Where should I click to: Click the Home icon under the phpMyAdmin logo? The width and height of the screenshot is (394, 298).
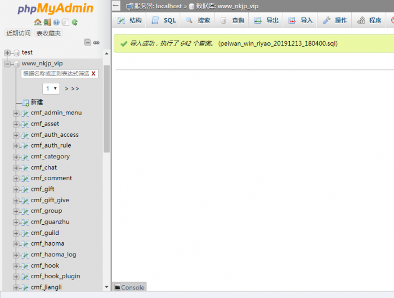38,23
